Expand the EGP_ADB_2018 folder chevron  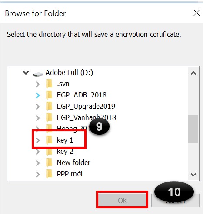[38, 95]
